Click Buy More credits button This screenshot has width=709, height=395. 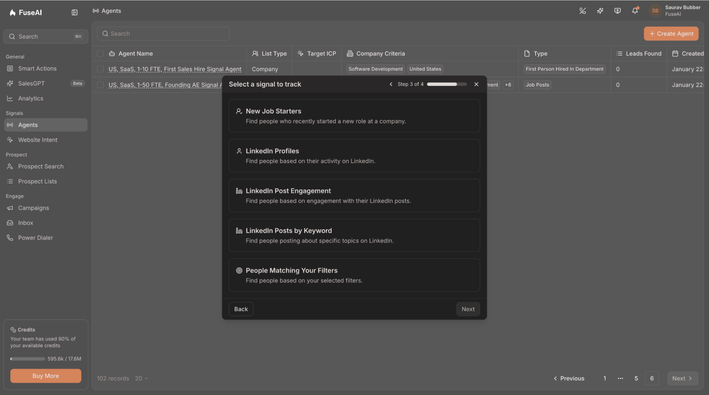point(46,376)
